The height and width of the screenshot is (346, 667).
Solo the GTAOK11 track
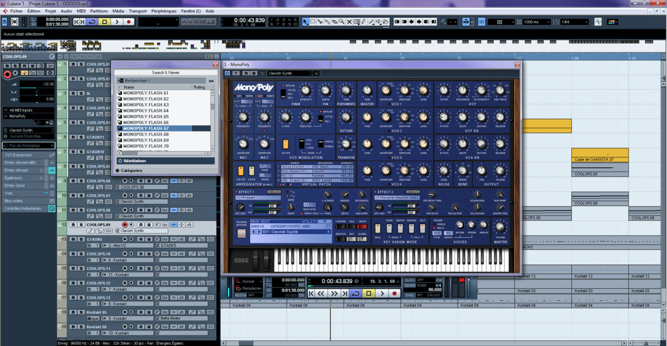pos(81,137)
